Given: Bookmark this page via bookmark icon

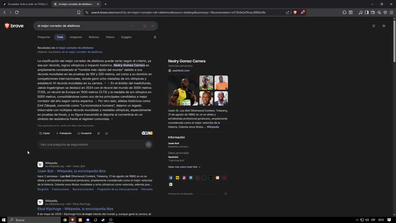Looking at the screenshot, I should tap(79, 12).
